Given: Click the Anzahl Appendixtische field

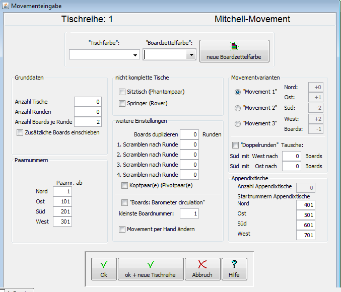Looking at the screenshot, I should [306, 188].
